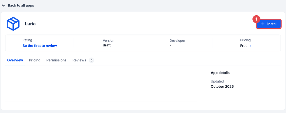Click the Version label

(x=108, y=41)
